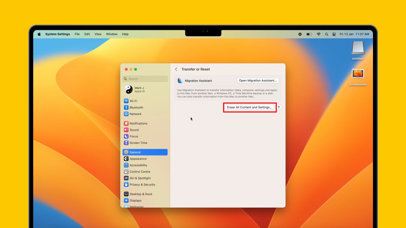Click the Accessibility icon in the sidebar
The width and height of the screenshot is (406, 228).
[x=126, y=165]
